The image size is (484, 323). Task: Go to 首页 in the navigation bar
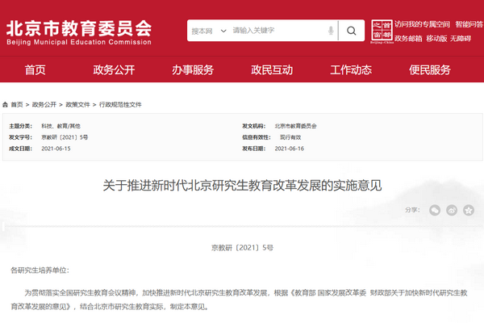pyautogui.click(x=35, y=70)
